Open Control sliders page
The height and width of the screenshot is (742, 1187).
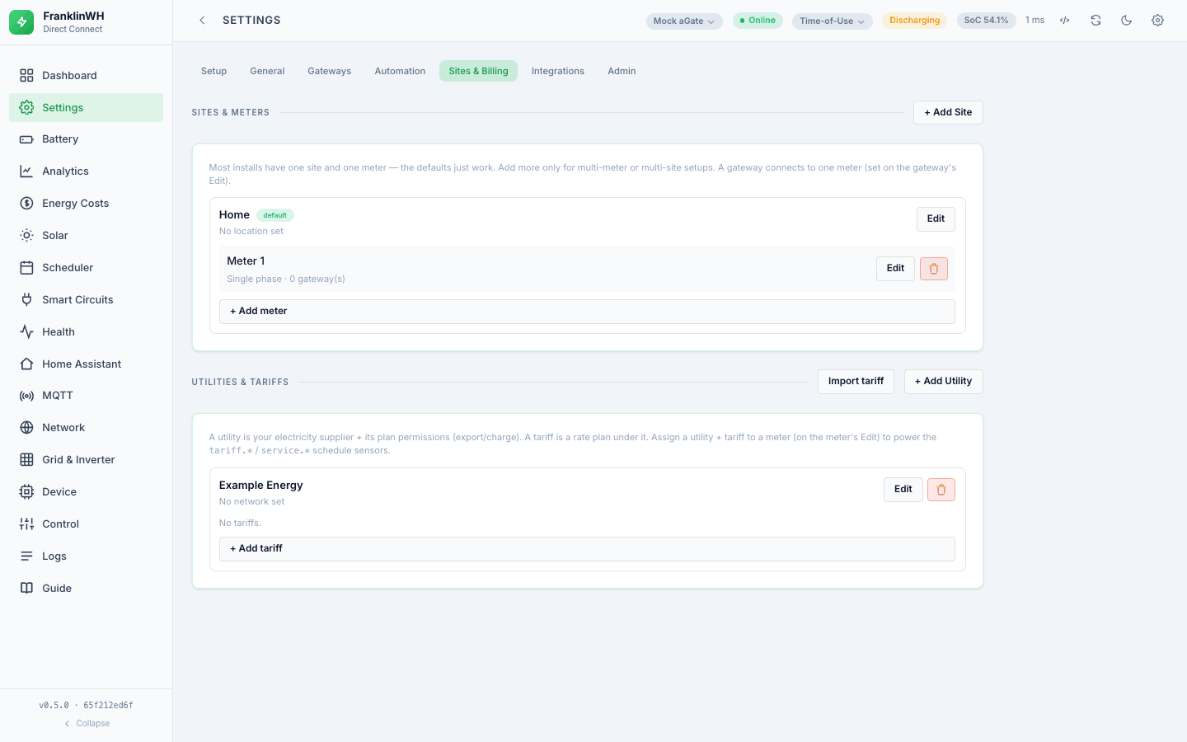[86, 524]
